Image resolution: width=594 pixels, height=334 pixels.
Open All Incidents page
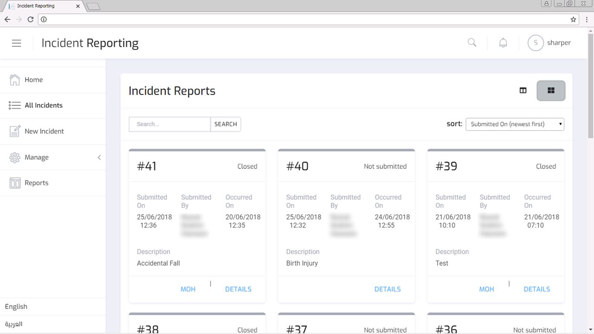(52, 105)
